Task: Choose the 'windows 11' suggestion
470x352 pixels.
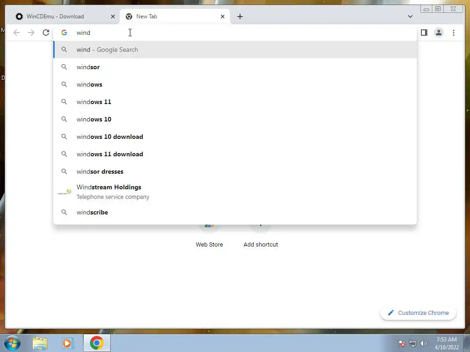Action: (235, 102)
